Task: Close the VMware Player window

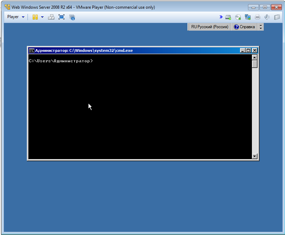Action: [276, 7]
